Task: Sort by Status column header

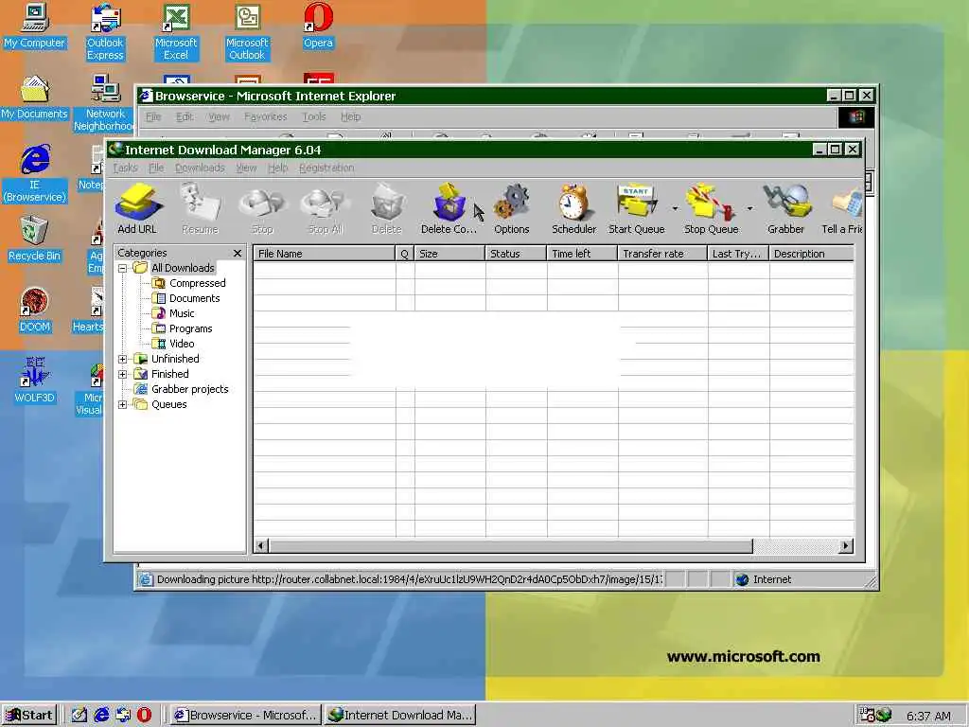Action: tap(516, 254)
